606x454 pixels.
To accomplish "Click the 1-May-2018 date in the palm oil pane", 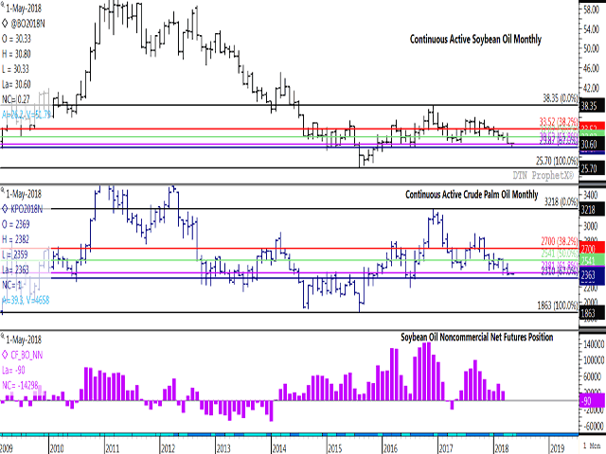I will 24,193.
